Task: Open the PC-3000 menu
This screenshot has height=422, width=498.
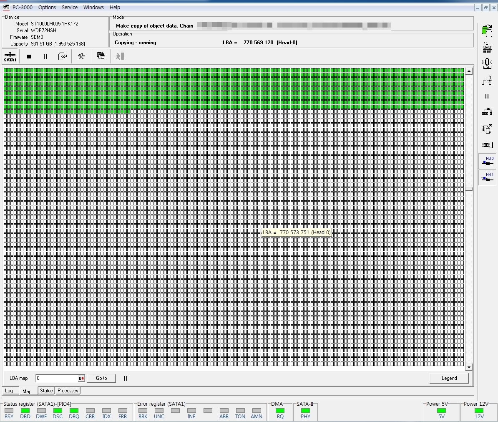Action: [x=22, y=8]
